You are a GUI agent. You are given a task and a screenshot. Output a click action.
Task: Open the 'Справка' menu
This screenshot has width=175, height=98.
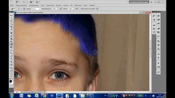tap(92, 5)
